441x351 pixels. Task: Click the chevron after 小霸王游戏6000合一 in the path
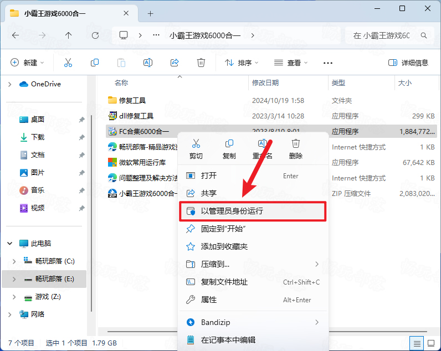pos(253,35)
